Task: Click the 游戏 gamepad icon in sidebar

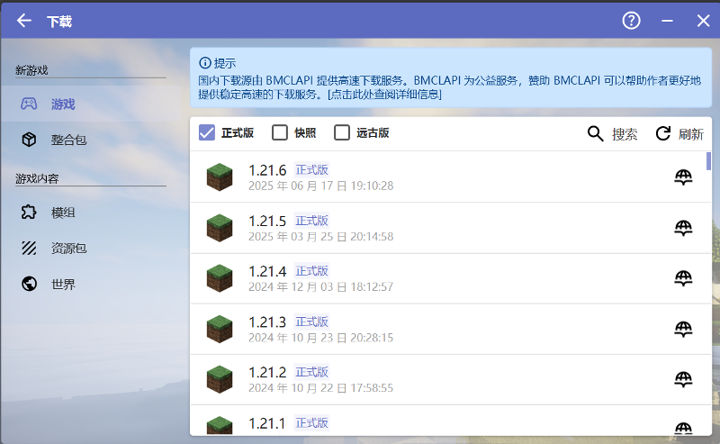Action: click(x=29, y=104)
